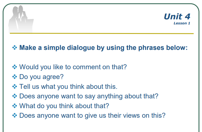Click the phrase 'What do you think about that?'
Image resolution: width=202 pixels, height=132 pixels.
(x=64, y=106)
